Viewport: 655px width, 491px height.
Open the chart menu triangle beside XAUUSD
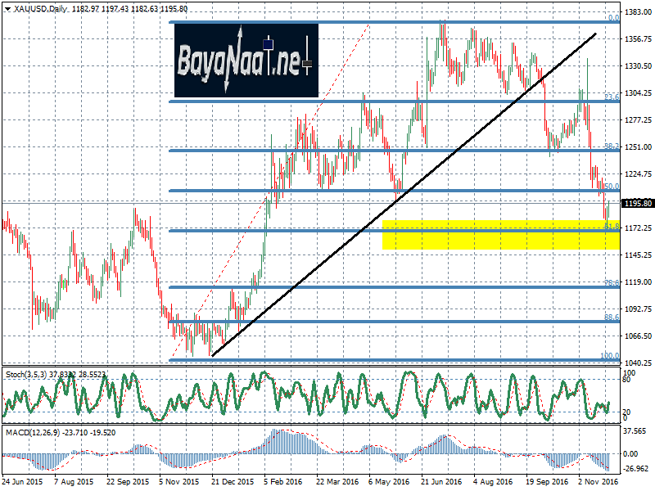7,8
